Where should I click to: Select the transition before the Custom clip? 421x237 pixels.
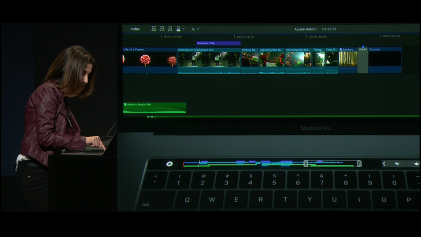pyautogui.click(x=363, y=60)
